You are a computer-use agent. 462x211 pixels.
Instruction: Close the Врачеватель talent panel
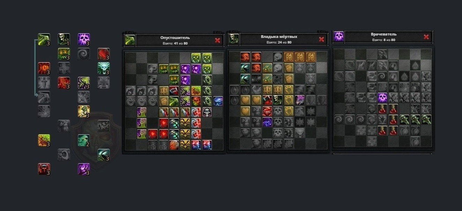point(426,37)
